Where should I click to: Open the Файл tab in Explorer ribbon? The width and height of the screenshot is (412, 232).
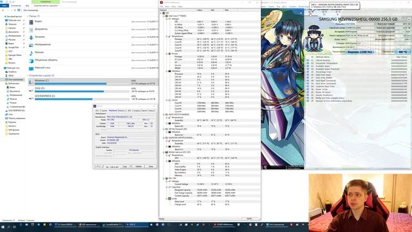[5, 5]
